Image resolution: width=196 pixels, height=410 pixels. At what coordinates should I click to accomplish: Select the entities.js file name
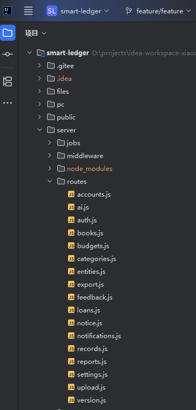(91, 272)
